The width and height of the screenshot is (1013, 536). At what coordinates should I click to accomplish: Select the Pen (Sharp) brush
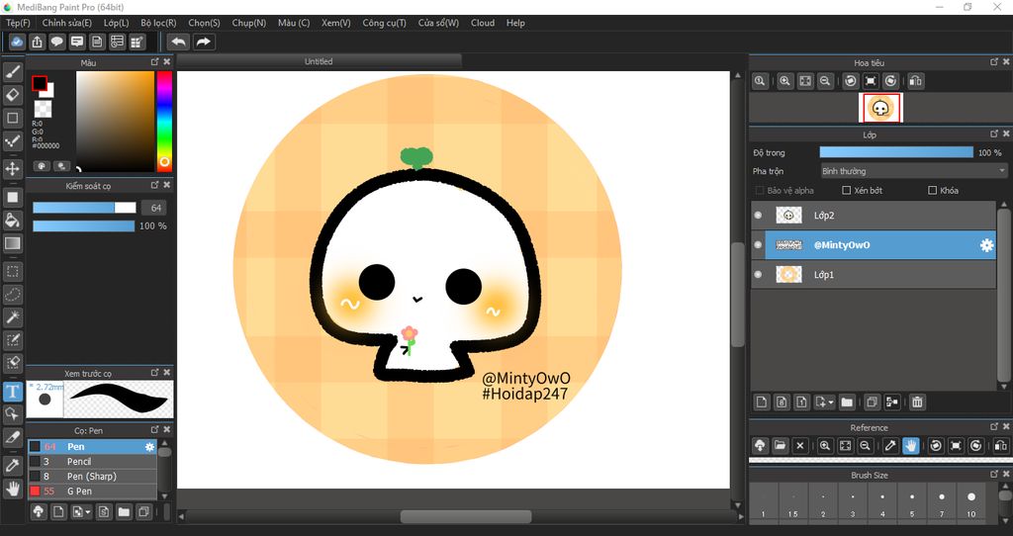[x=92, y=477]
